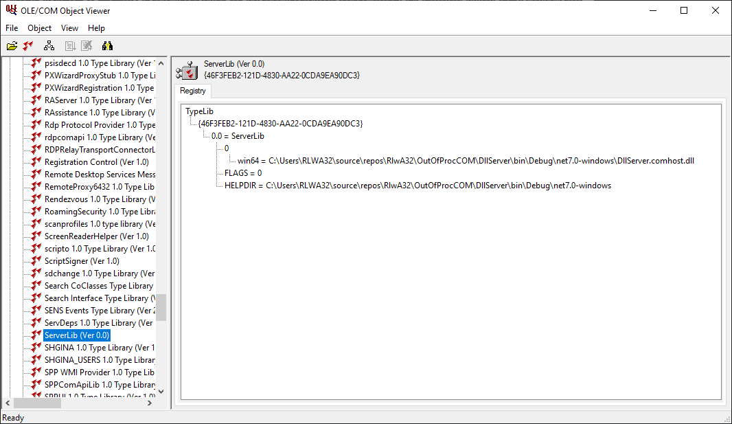Image resolution: width=732 pixels, height=424 pixels.
Task: Click the icon beside SPP WMI Provider
Action: [36, 372]
